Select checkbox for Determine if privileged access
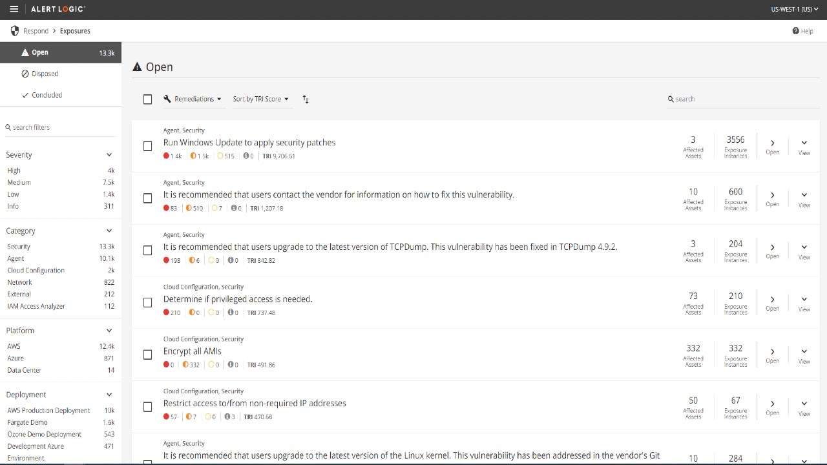 148,303
